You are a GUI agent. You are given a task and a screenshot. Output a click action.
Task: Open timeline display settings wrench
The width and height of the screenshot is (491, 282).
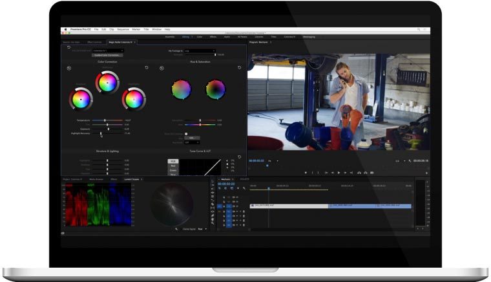pyautogui.click(x=244, y=188)
